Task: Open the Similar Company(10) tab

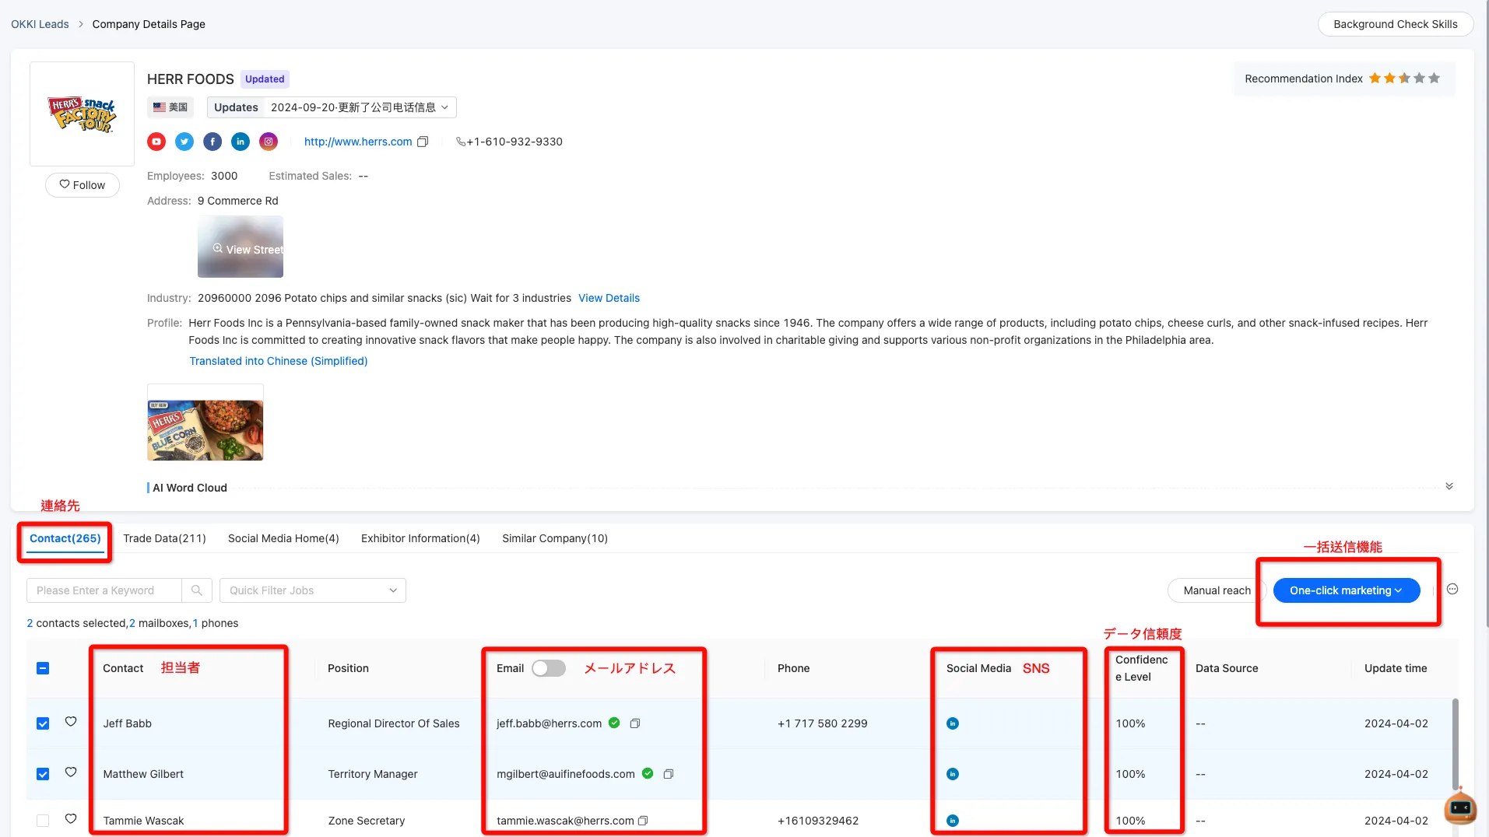Action: click(x=555, y=538)
